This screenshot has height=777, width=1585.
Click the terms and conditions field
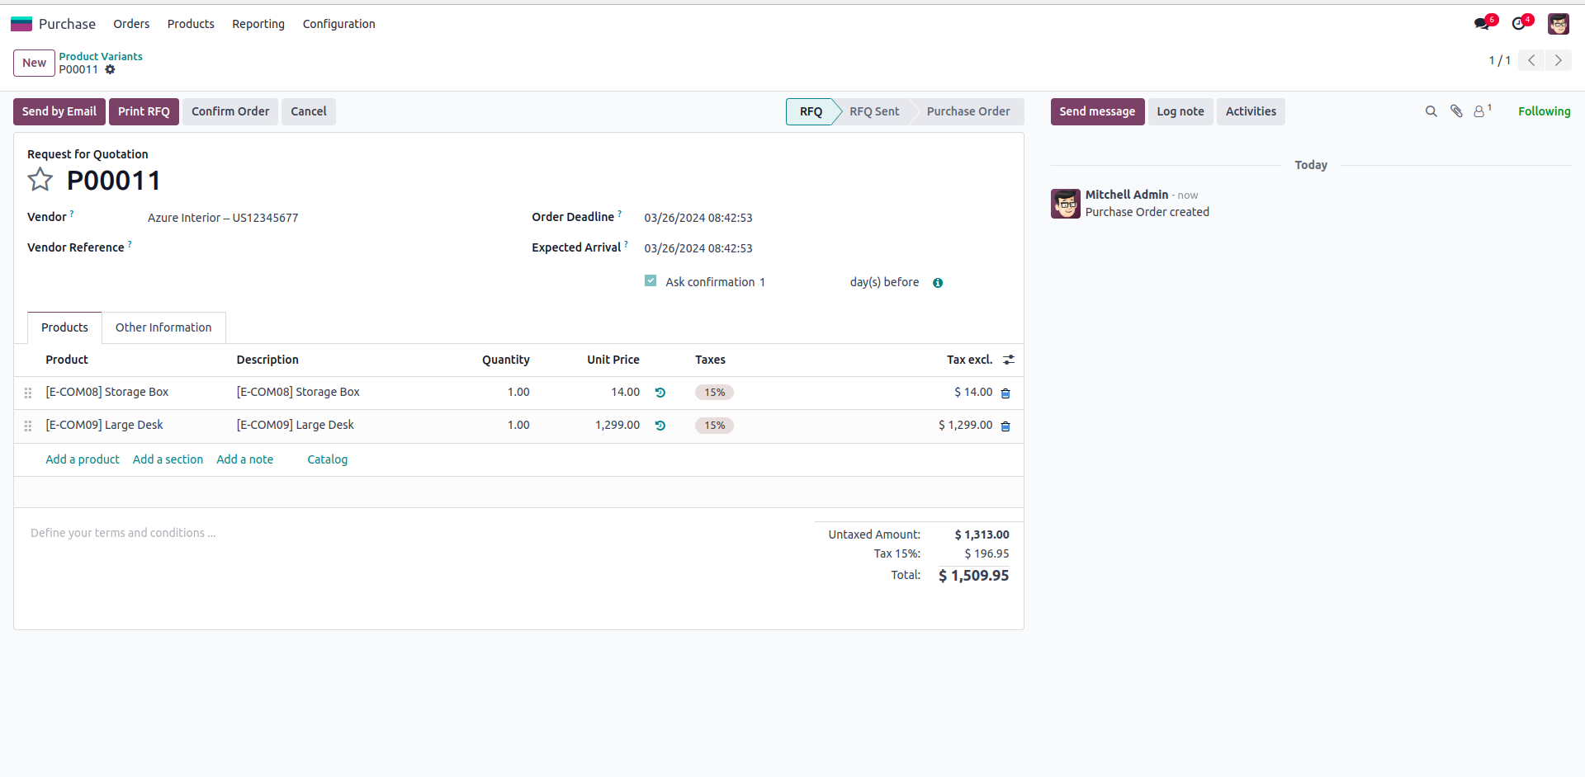pos(413,533)
